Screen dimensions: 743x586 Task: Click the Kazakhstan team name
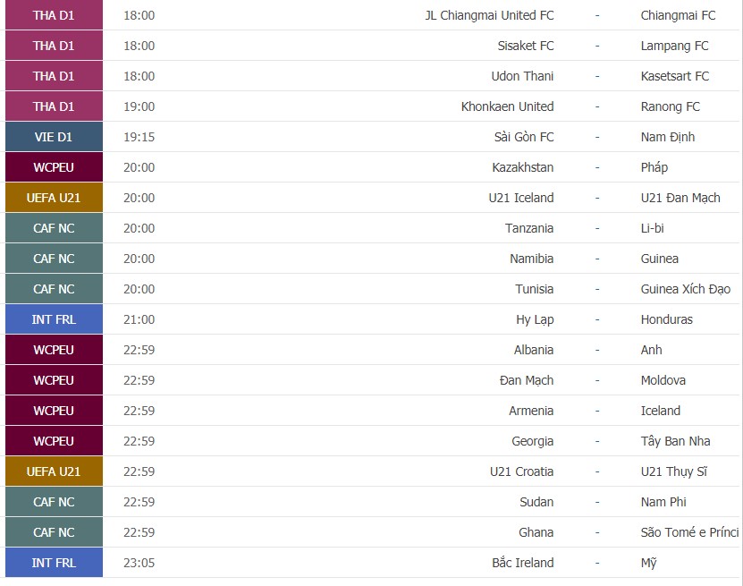(522, 167)
